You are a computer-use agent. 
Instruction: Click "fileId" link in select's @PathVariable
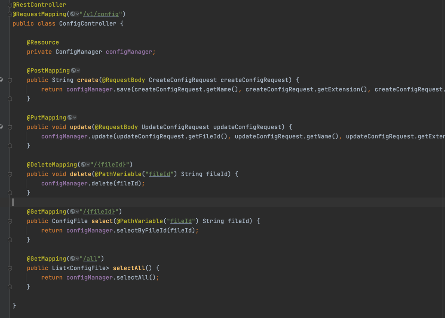pos(181,221)
